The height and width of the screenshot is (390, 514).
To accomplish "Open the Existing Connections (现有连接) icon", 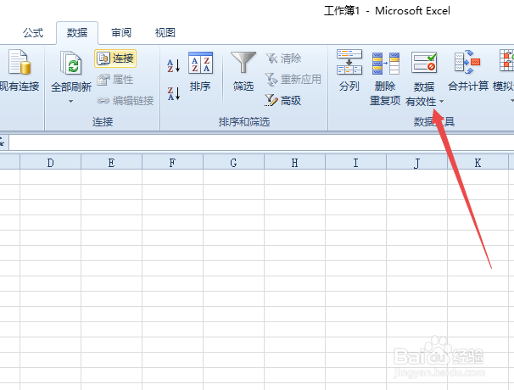I will [20, 62].
